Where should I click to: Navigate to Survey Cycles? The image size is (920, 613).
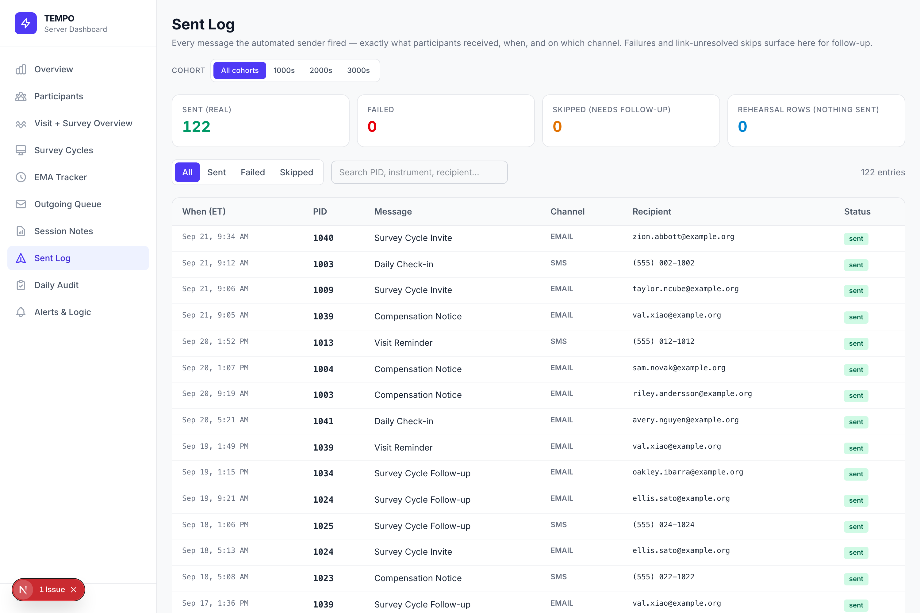click(78, 150)
